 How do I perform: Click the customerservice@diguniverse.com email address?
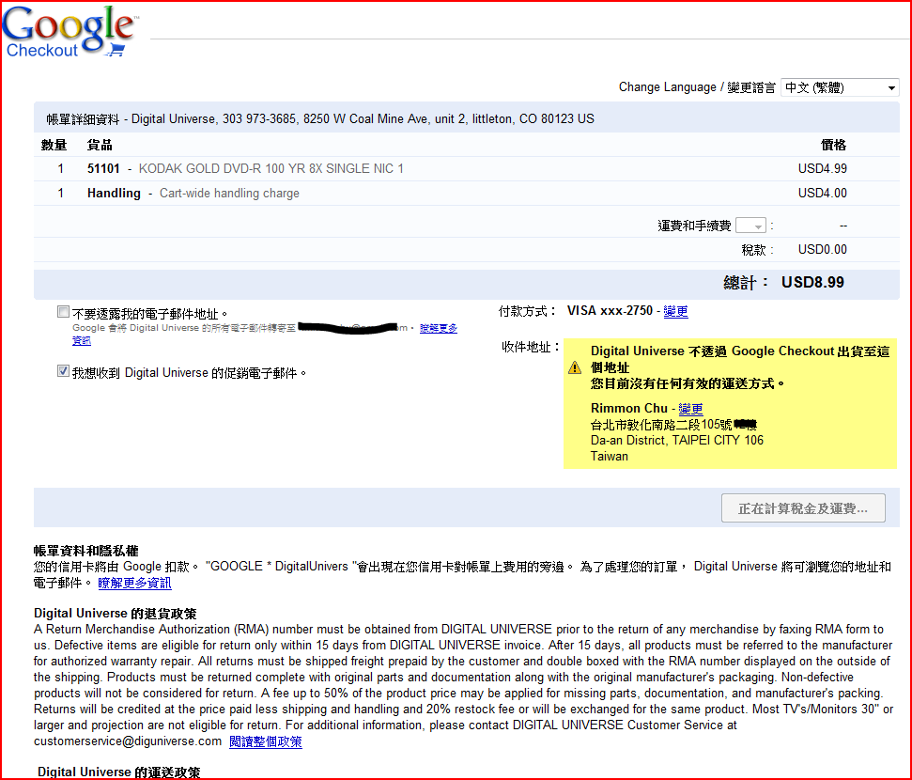click(128, 741)
